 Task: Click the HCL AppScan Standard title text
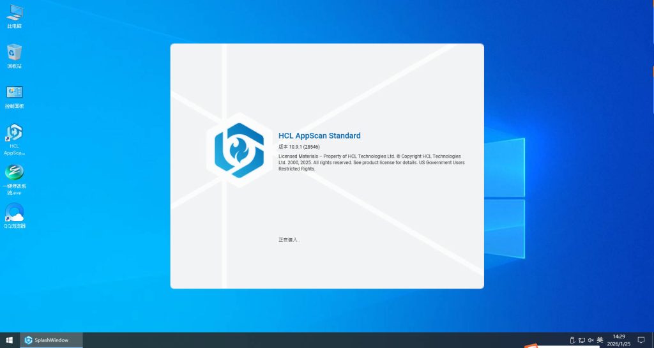pos(319,135)
